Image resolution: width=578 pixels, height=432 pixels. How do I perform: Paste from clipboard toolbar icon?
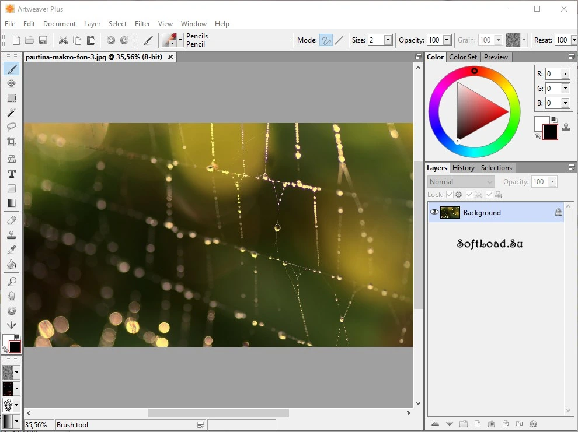pos(91,40)
